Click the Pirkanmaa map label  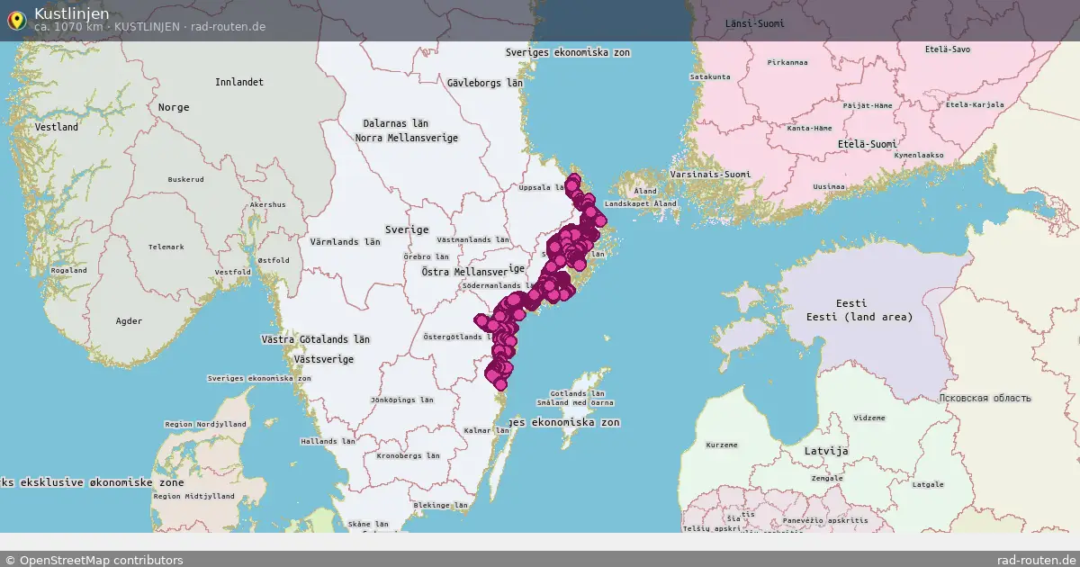(787, 62)
